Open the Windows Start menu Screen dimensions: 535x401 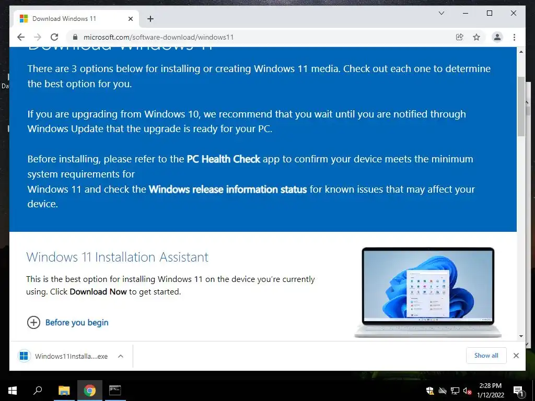[x=13, y=391]
